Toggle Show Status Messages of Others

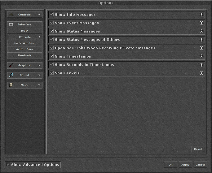click(52, 39)
